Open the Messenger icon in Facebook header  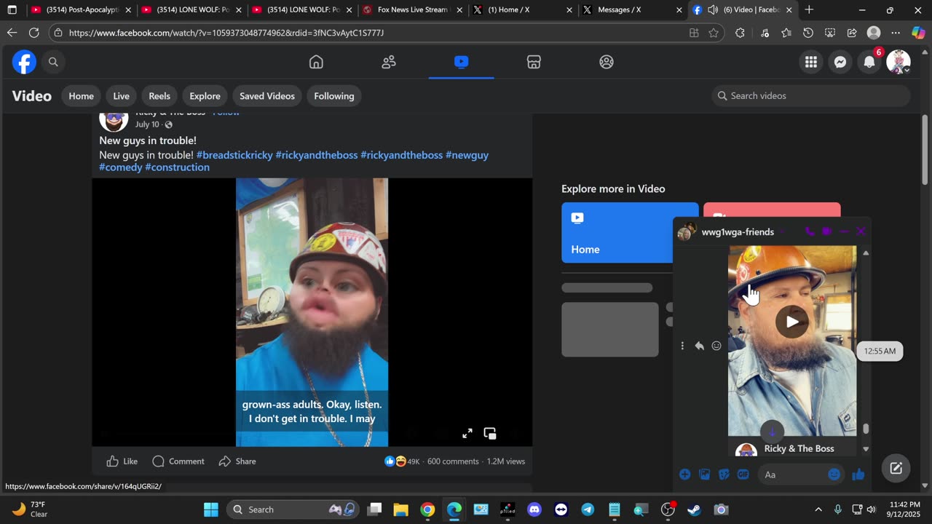(x=840, y=62)
